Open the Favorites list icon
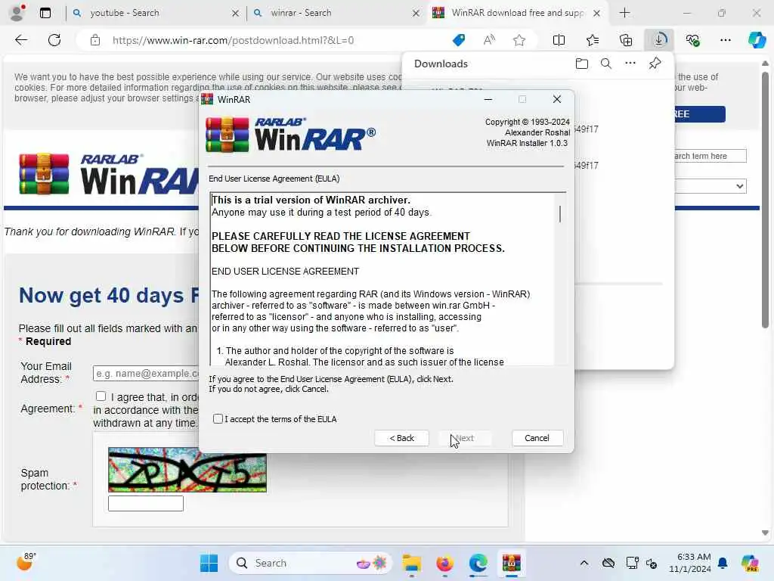The height and width of the screenshot is (581, 774). (593, 40)
